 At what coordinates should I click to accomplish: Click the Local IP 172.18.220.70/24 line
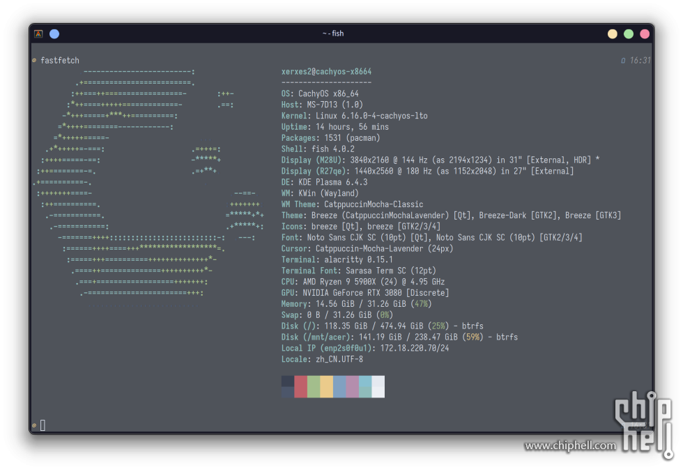click(x=365, y=349)
